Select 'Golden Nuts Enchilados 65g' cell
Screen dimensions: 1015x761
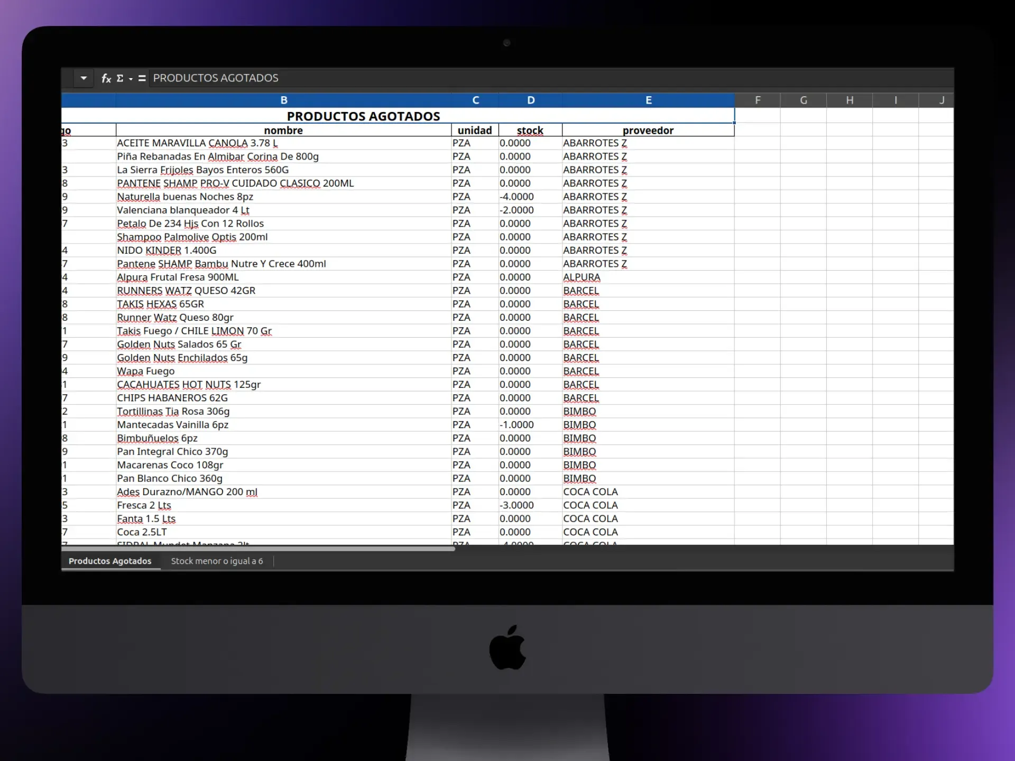point(283,358)
